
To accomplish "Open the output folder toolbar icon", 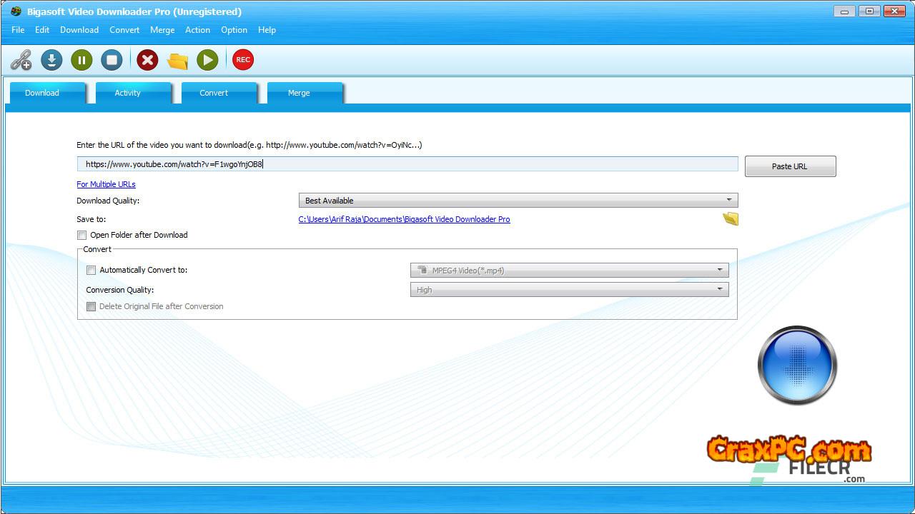I will point(177,60).
